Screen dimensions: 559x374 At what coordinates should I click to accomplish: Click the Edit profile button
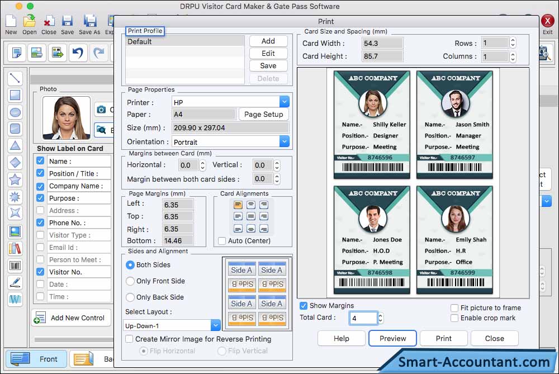click(268, 54)
